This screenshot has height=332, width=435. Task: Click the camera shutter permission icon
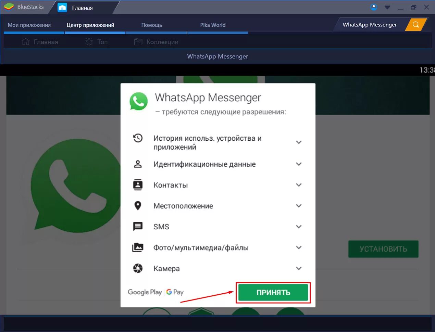(138, 268)
